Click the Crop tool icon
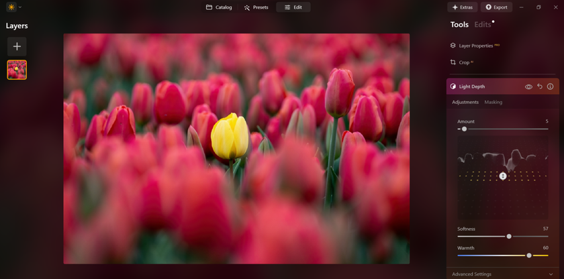The width and height of the screenshot is (564, 279). [453, 62]
